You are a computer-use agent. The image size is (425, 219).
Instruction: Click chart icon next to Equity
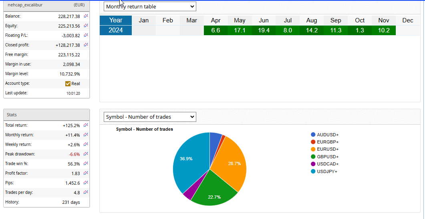pyautogui.click(x=86, y=26)
